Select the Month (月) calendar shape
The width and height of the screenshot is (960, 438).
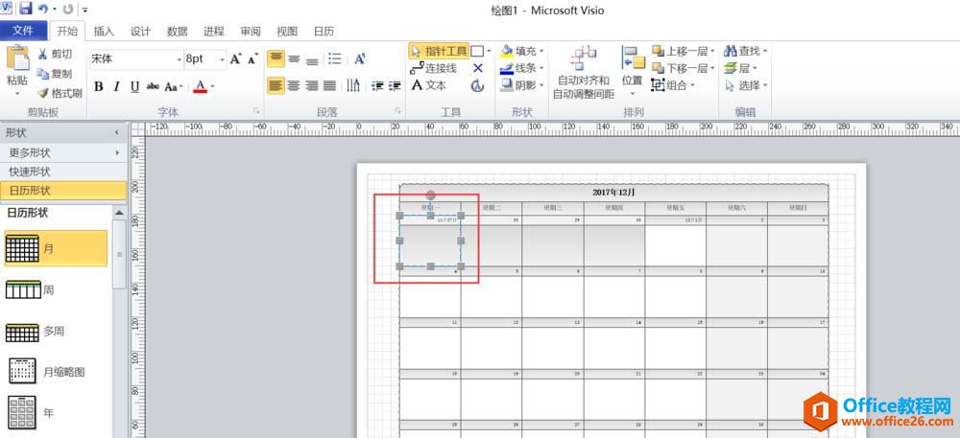click(x=56, y=248)
